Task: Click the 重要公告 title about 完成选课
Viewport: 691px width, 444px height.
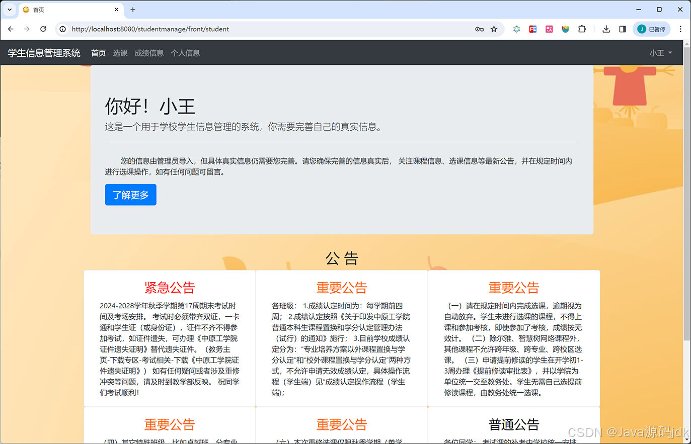Action: tap(514, 288)
